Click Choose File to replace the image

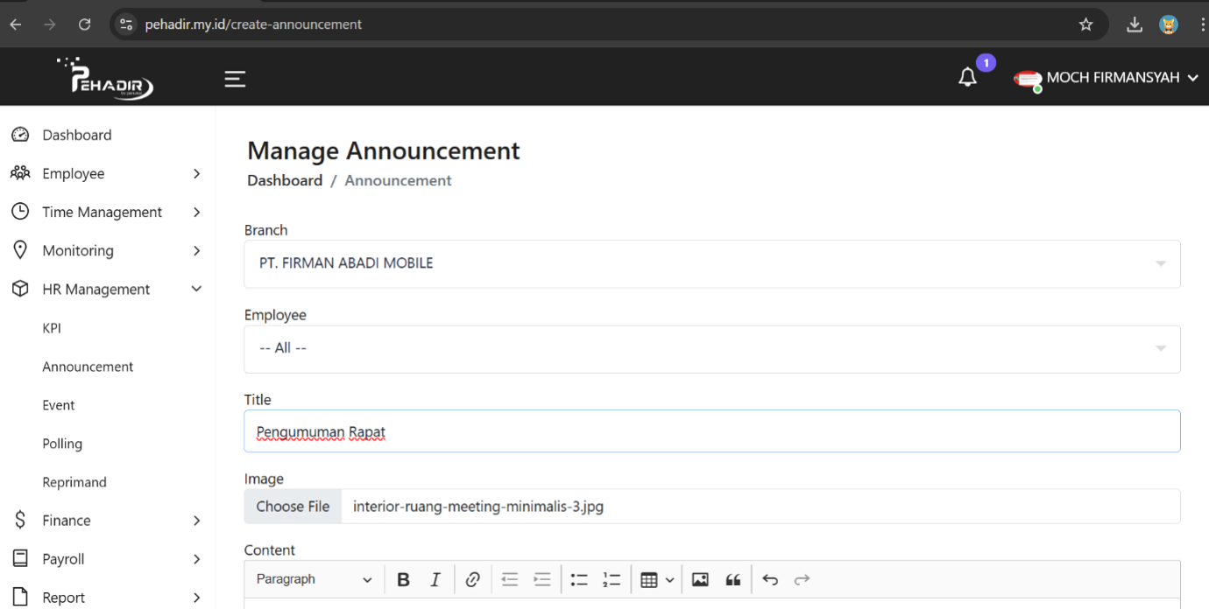(x=293, y=506)
